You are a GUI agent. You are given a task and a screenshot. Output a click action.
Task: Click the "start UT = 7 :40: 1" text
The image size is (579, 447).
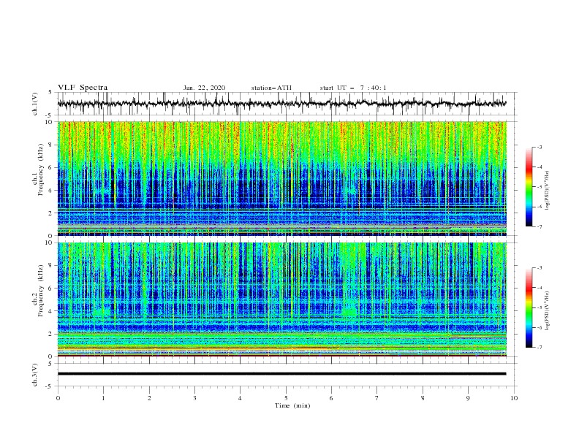coord(353,88)
